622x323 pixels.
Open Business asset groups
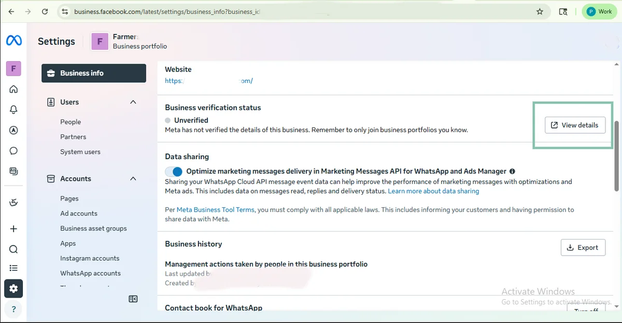click(93, 229)
